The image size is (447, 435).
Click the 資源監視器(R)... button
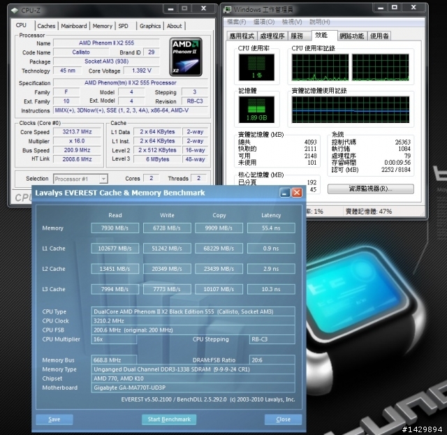[371, 189]
